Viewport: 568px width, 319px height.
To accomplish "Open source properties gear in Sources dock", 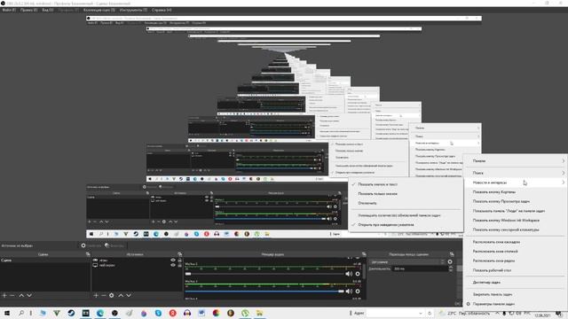I will click(x=112, y=295).
